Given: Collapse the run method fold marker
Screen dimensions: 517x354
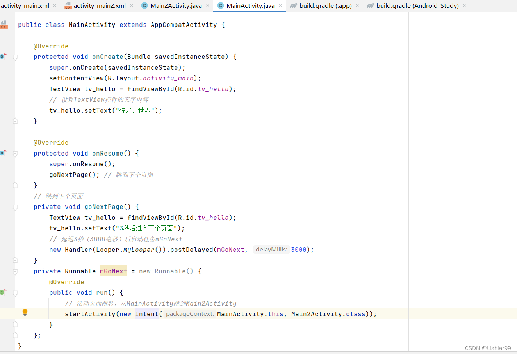Looking at the screenshot, I should (x=15, y=293).
